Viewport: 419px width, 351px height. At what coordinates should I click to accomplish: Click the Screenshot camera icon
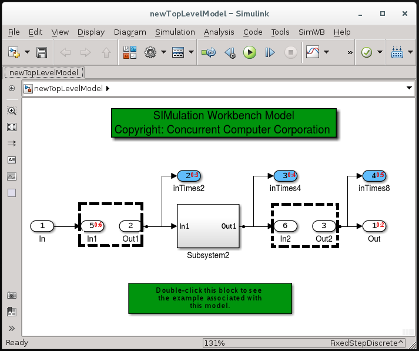[x=12, y=296]
